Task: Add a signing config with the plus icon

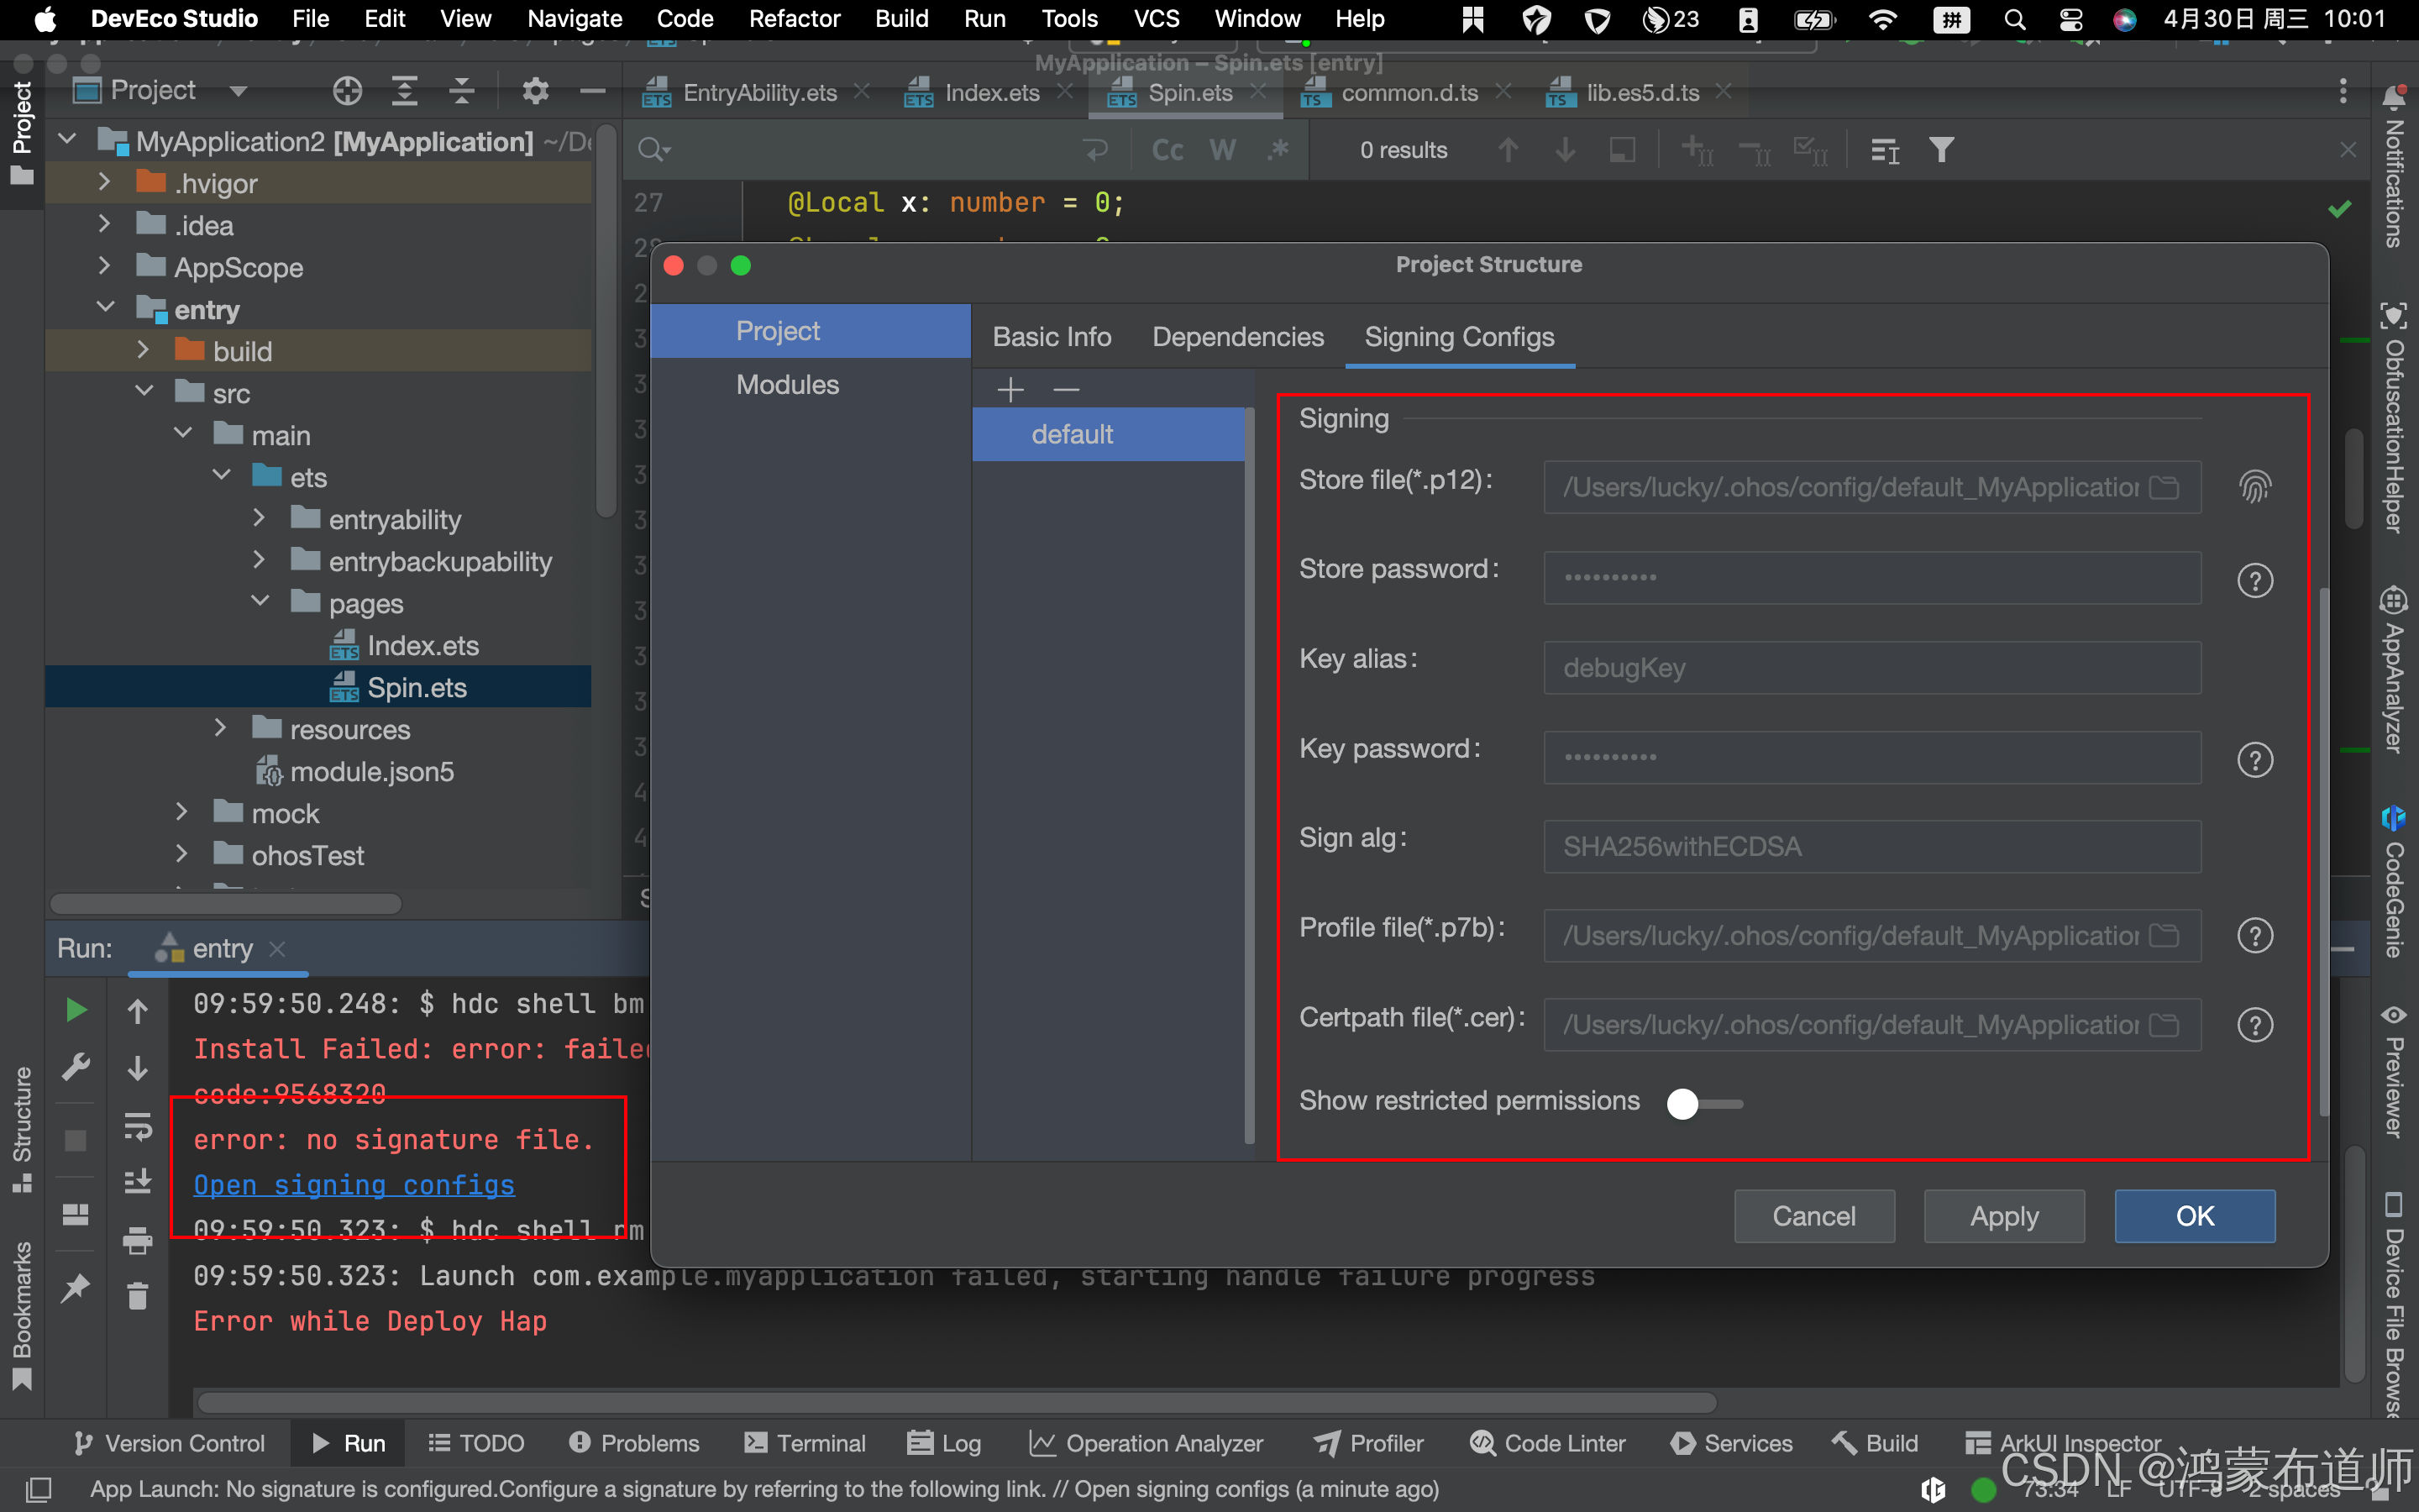Action: coord(1010,389)
